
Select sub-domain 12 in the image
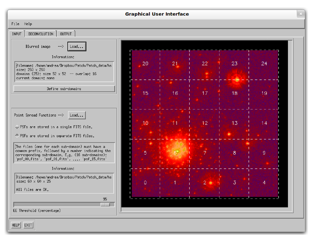click(204, 124)
